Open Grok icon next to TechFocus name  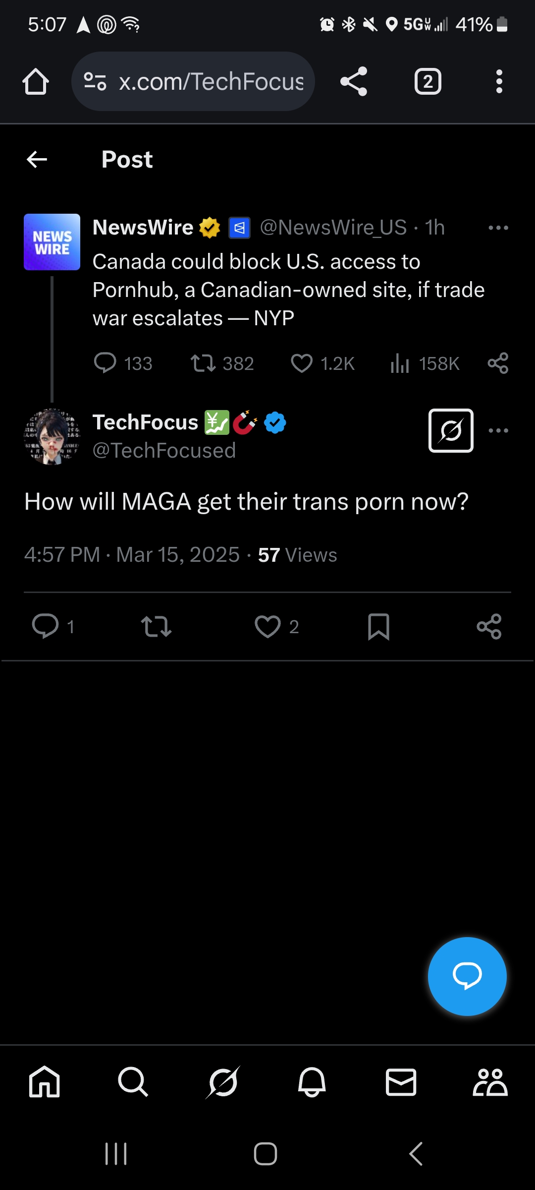tap(451, 430)
